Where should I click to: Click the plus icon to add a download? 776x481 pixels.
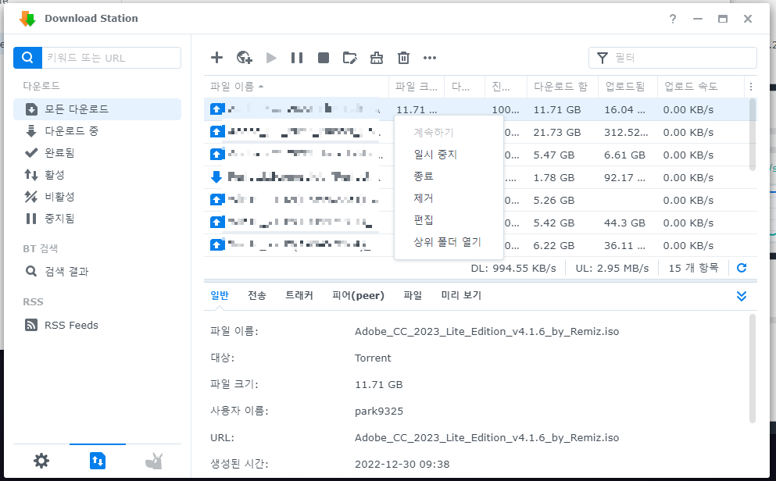click(x=217, y=57)
